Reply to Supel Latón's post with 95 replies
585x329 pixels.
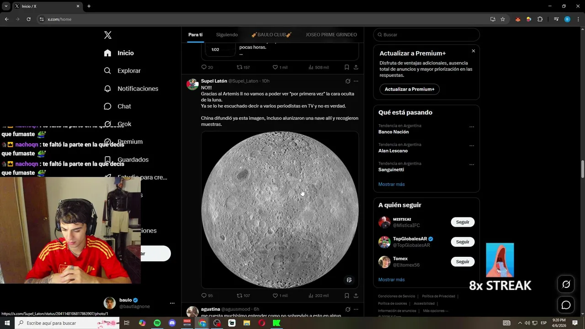click(x=207, y=296)
